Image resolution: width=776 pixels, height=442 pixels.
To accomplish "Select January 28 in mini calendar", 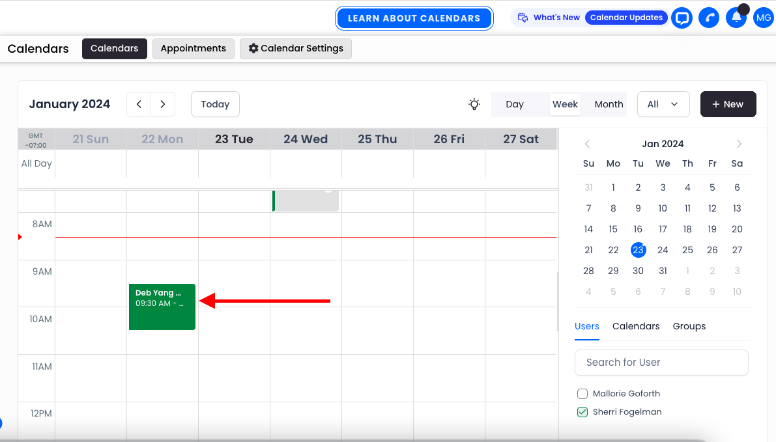I will pyautogui.click(x=588, y=271).
